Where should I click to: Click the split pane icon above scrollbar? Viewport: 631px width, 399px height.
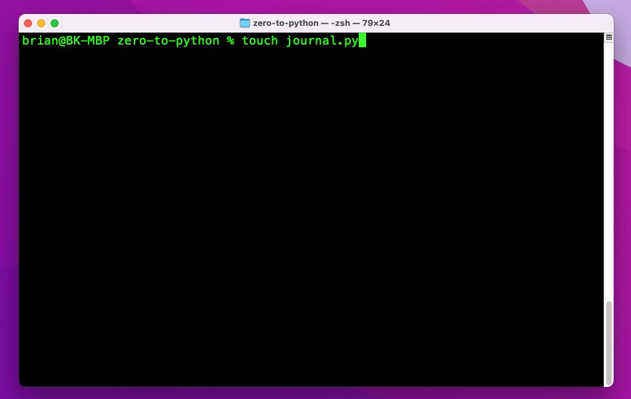point(609,37)
